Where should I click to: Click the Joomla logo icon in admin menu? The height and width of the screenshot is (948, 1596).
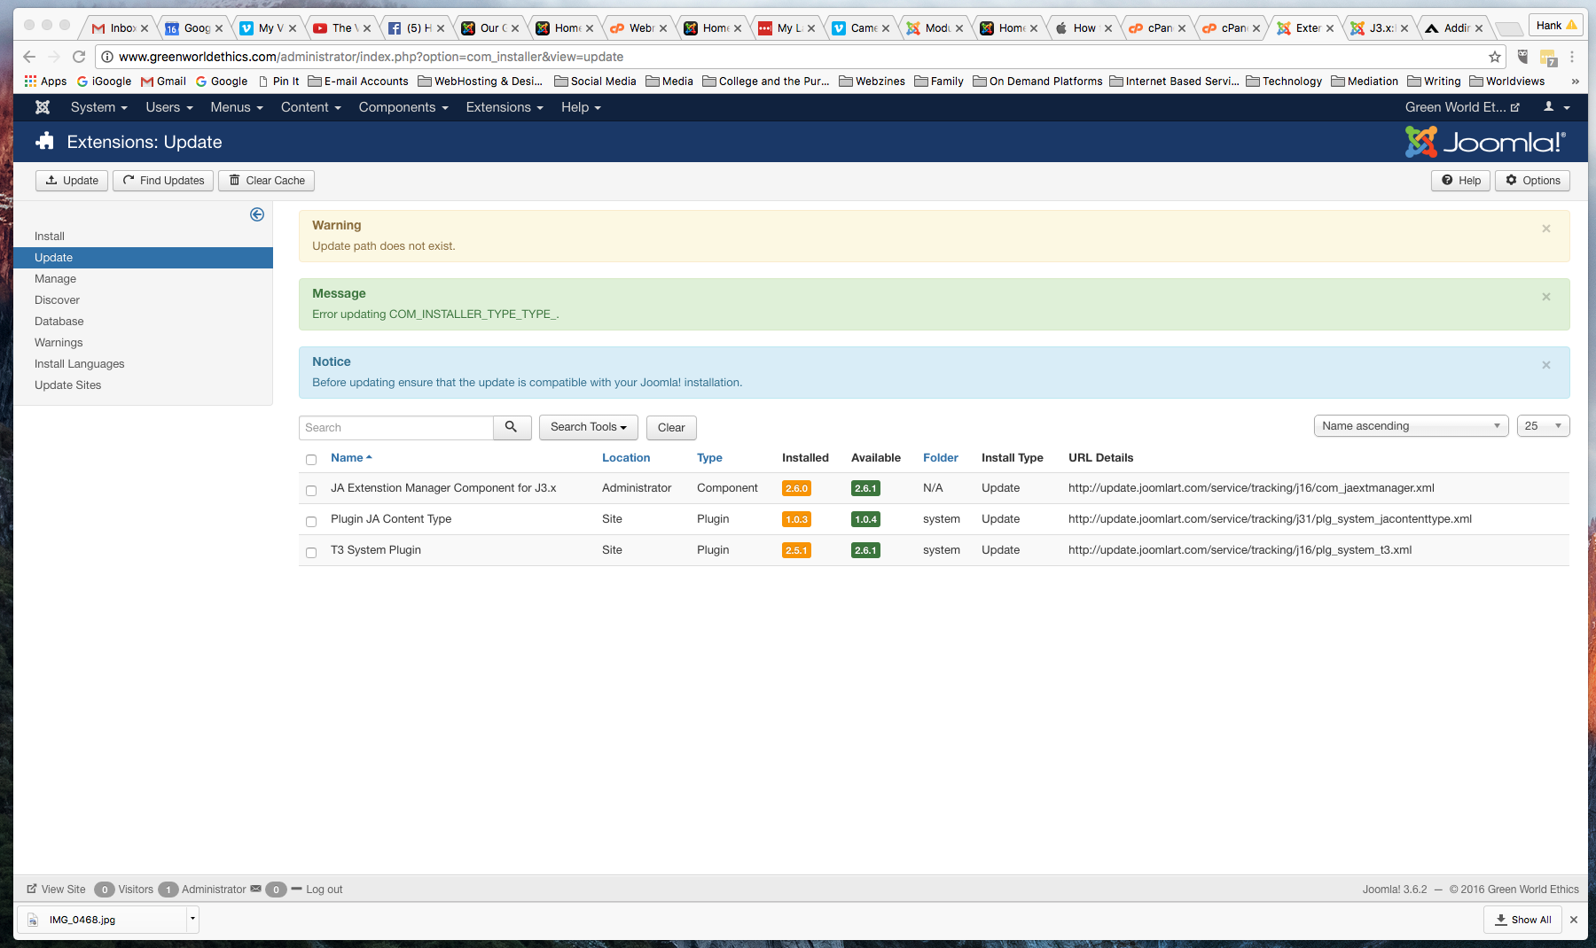coord(42,107)
